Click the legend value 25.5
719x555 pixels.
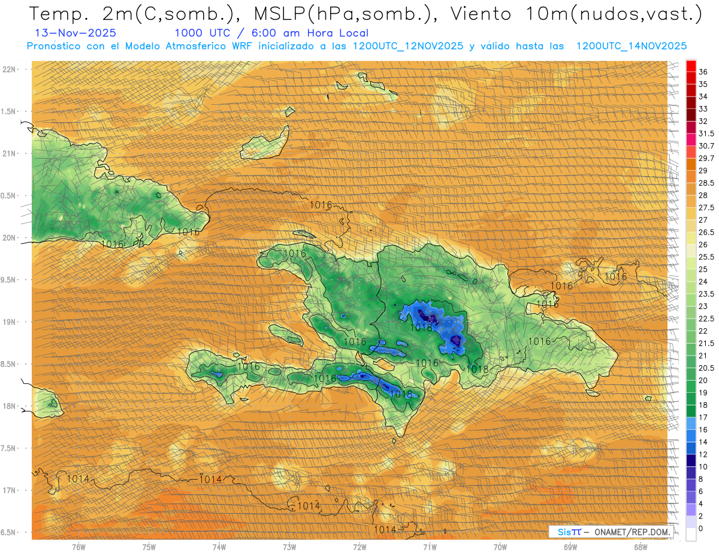(x=706, y=257)
